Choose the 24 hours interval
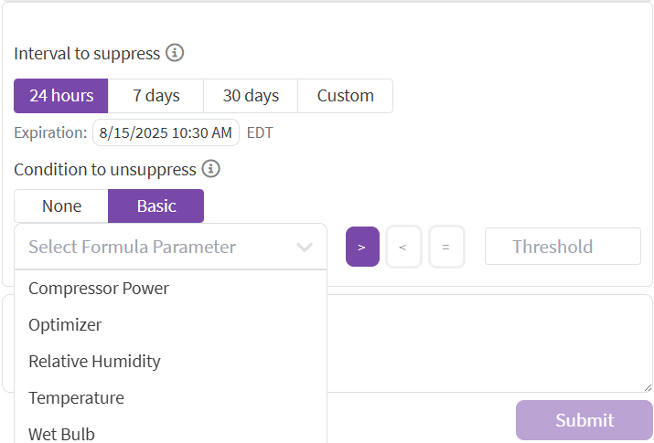The width and height of the screenshot is (654, 443). [x=61, y=96]
